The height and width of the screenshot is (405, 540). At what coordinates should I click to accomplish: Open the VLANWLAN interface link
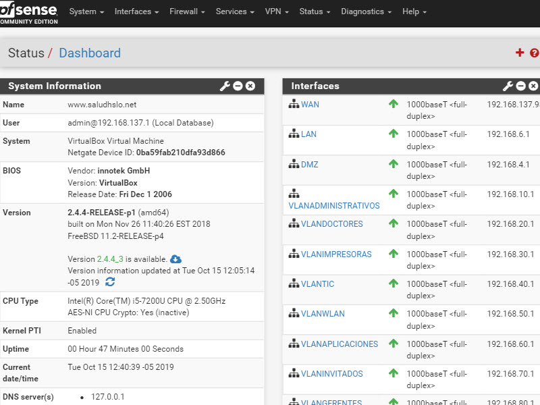tap(323, 313)
